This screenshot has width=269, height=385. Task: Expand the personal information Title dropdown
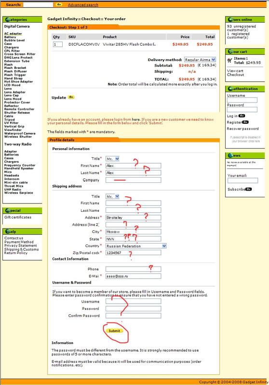tap(112, 159)
